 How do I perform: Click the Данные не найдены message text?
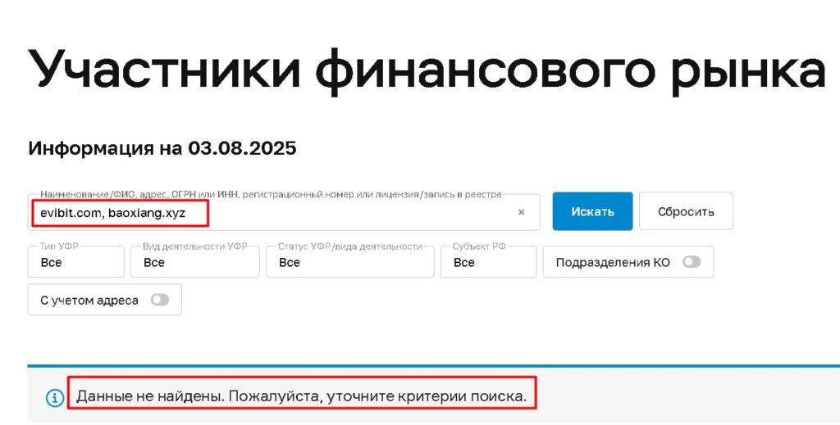[x=302, y=396]
